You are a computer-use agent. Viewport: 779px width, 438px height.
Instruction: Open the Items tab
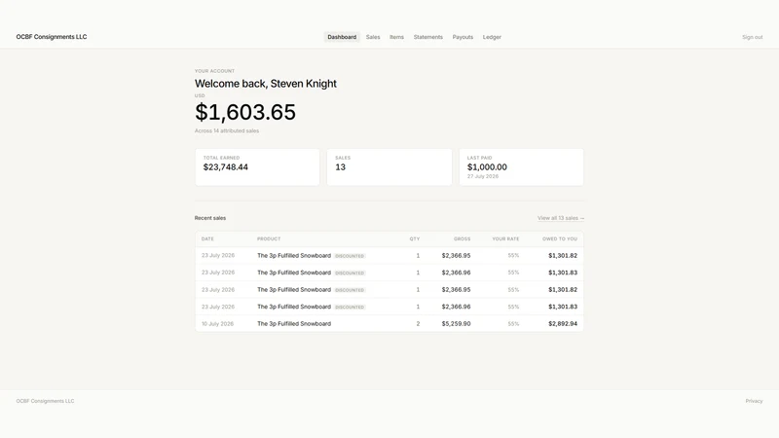pos(396,37)
